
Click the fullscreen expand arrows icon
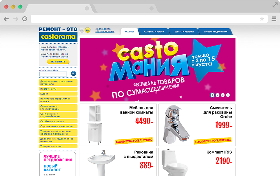275,5
